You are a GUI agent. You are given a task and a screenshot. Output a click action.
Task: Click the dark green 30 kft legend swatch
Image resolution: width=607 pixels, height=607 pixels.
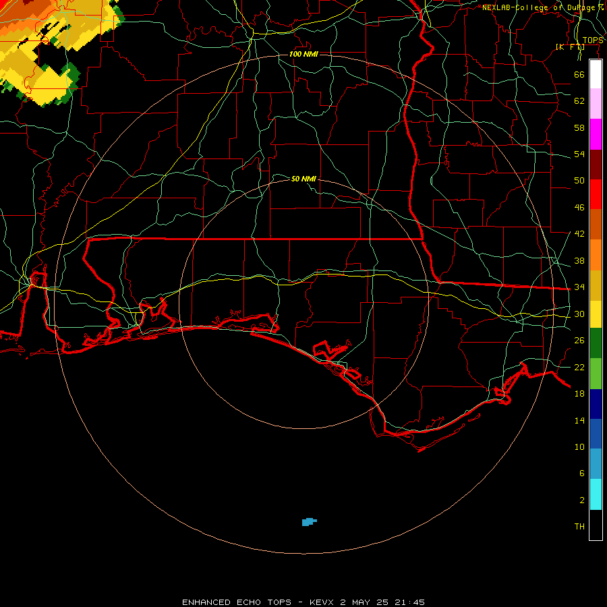[x=596, y=343]
